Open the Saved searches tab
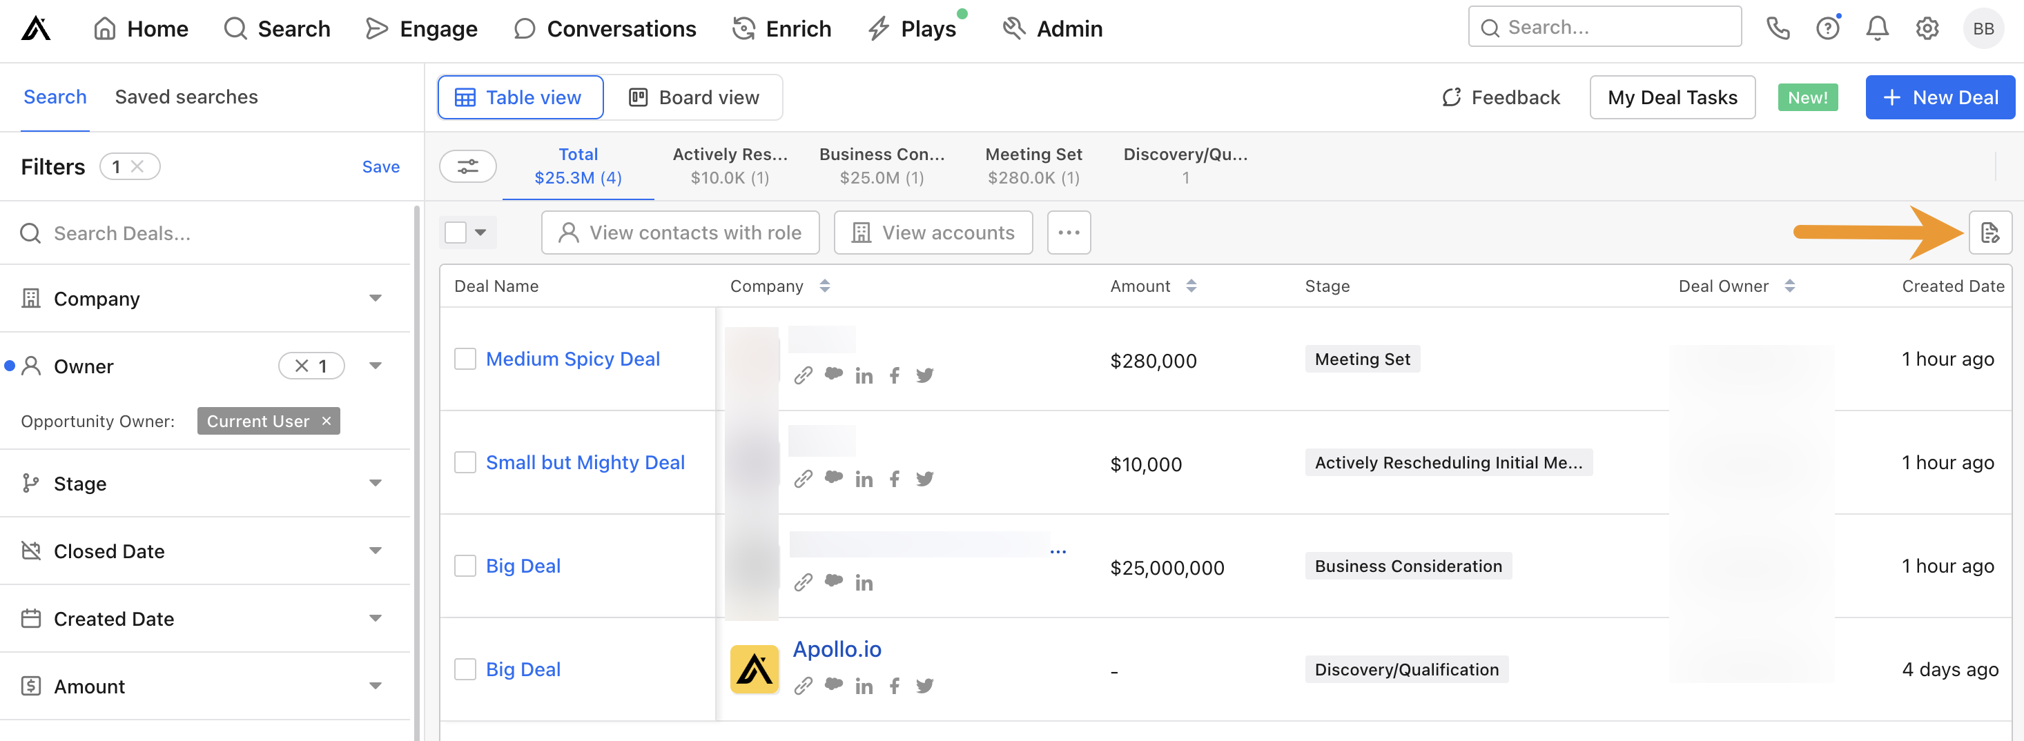This screenshot has width=2024, height=741. (x=186, y=97)
